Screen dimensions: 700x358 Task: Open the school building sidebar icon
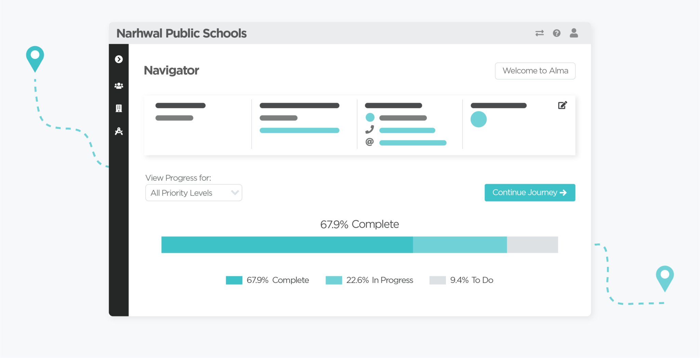click(119, 108)
